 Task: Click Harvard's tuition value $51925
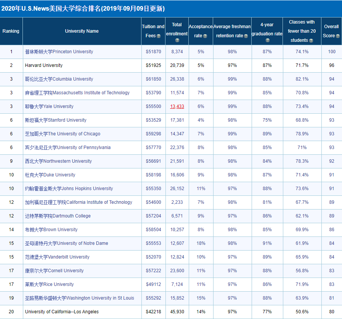154,65
